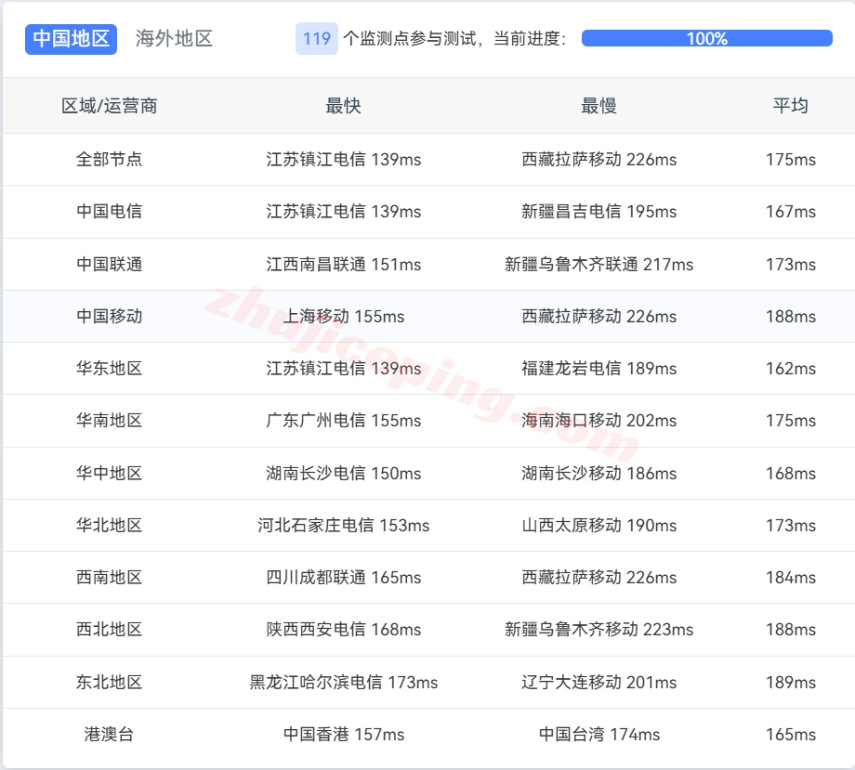
Task: Click the 华南地区 region label
Action: pyautogui.click(x=110, y=421)
